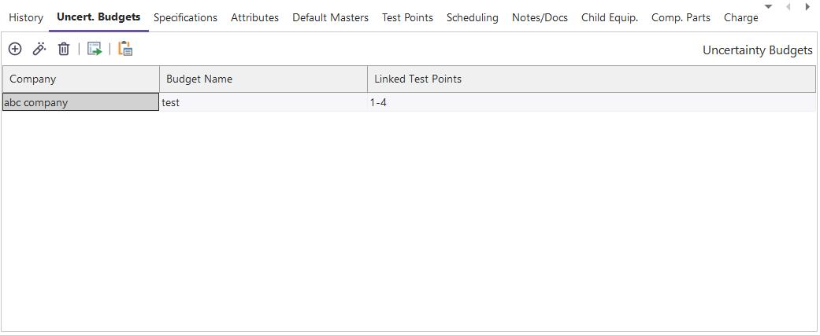The height and width of the screenshot is (335, 820).
Task: Show the Child Equip. tab
Action: 609,17
